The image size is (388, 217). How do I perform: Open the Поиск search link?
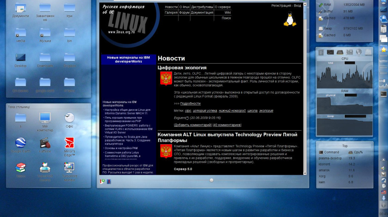226,18
